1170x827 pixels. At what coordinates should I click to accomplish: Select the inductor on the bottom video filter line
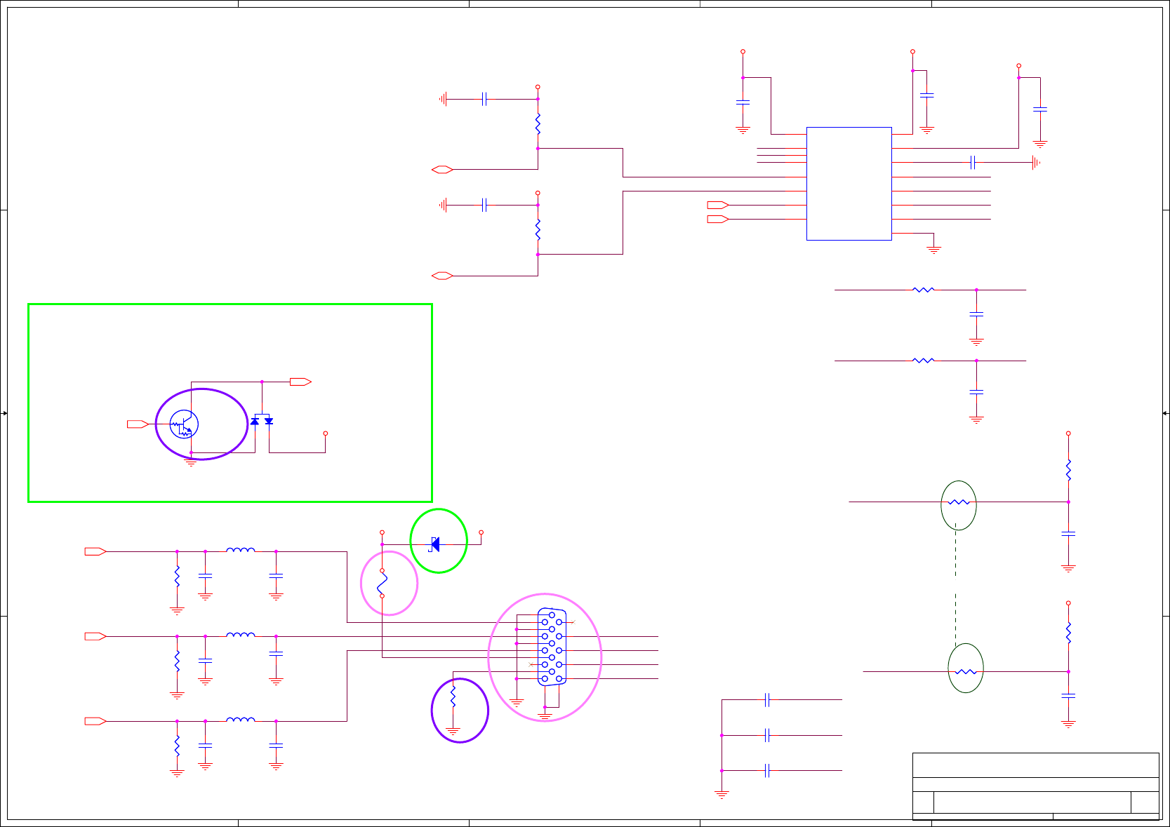click(x=241, y=720)
